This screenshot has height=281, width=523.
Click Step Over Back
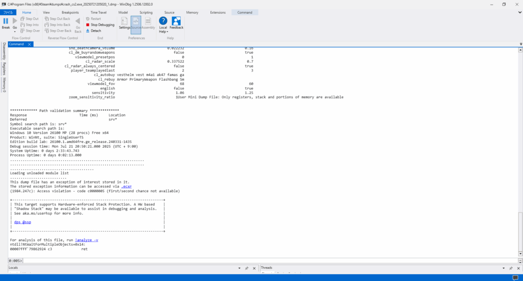[x=58, y=31]
